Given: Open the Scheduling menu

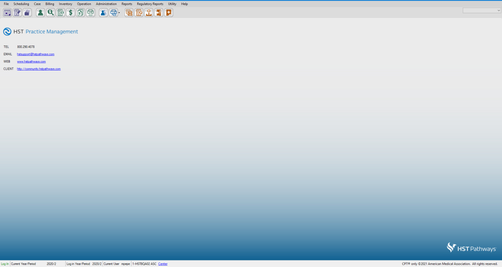Looking at the screenshot, I should pyautogui.click(x=21, y=4).
